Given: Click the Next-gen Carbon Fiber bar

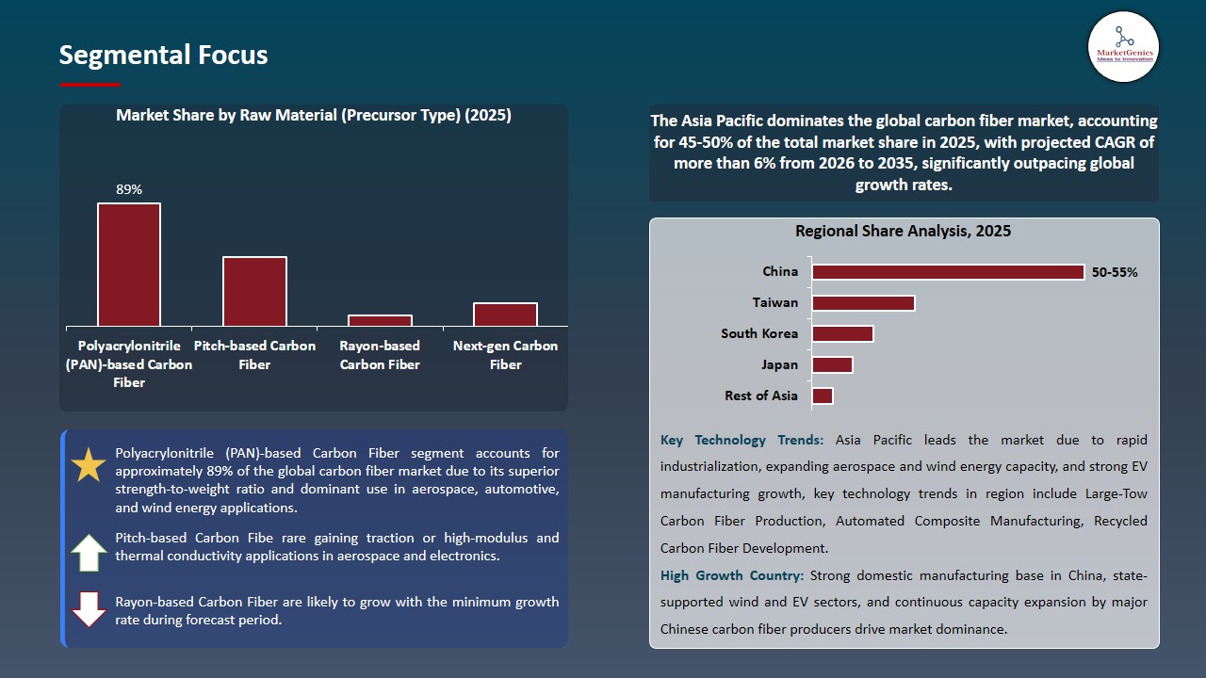Looking at the screenshot, I should tap(505, 315).
